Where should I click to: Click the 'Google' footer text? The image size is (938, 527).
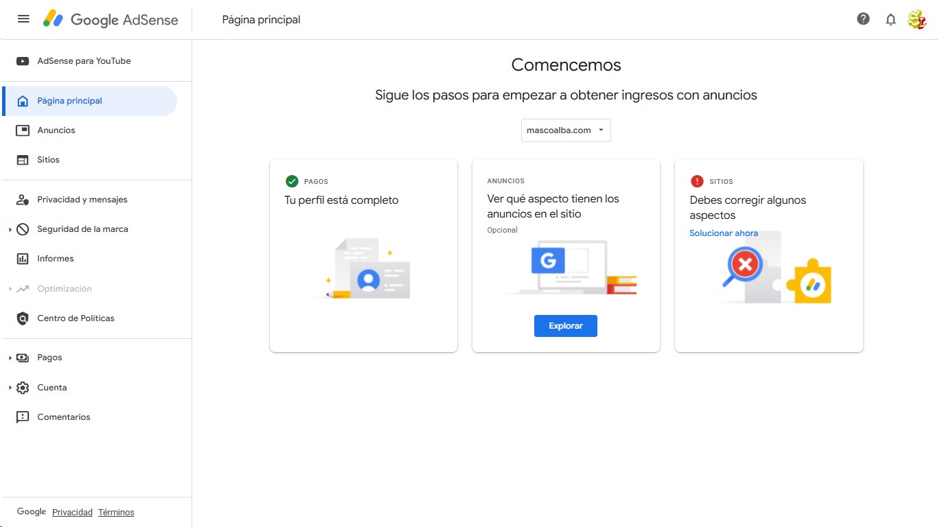(32, 512)
